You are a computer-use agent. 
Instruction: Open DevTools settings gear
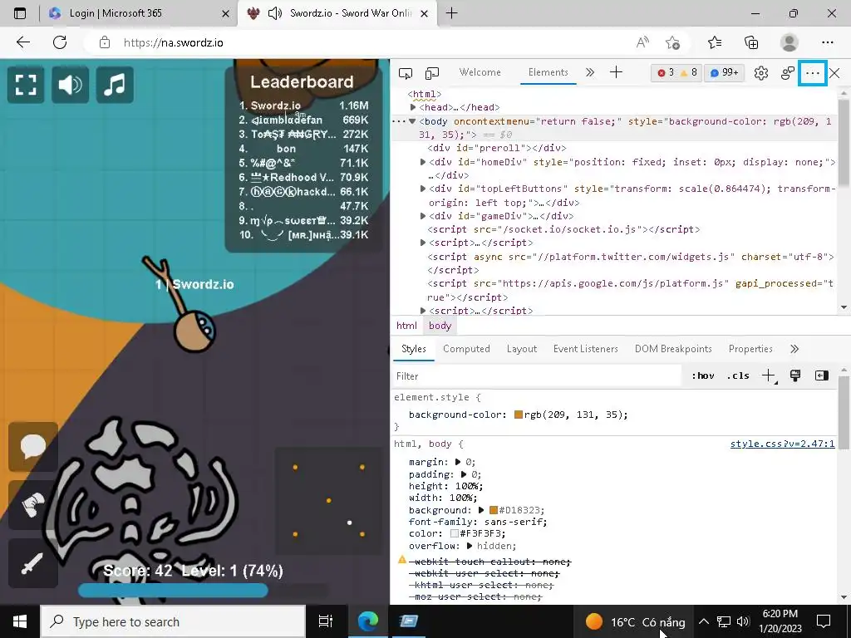coord(761,73)
